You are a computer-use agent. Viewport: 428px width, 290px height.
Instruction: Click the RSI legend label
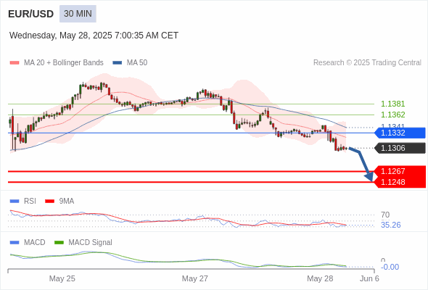[x=30, y=202]
